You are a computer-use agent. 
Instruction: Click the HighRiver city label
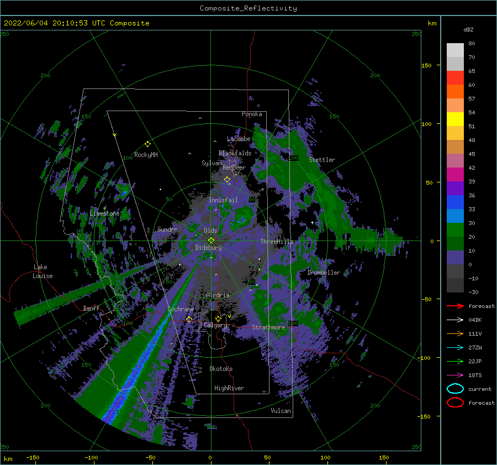pos(229,388)
